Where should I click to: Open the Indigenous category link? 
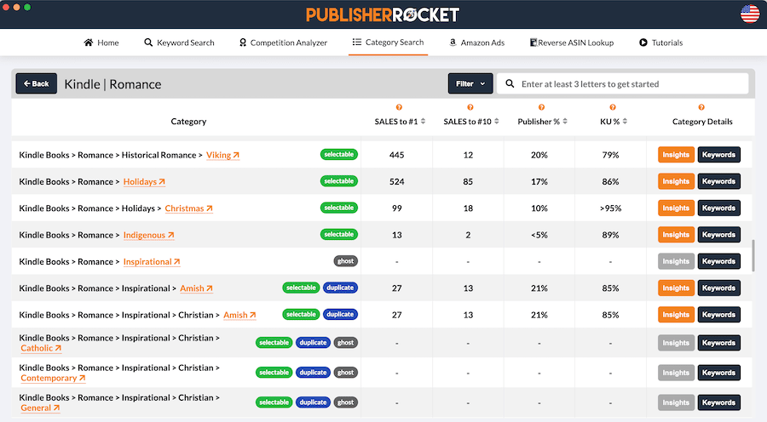[148, 235]
